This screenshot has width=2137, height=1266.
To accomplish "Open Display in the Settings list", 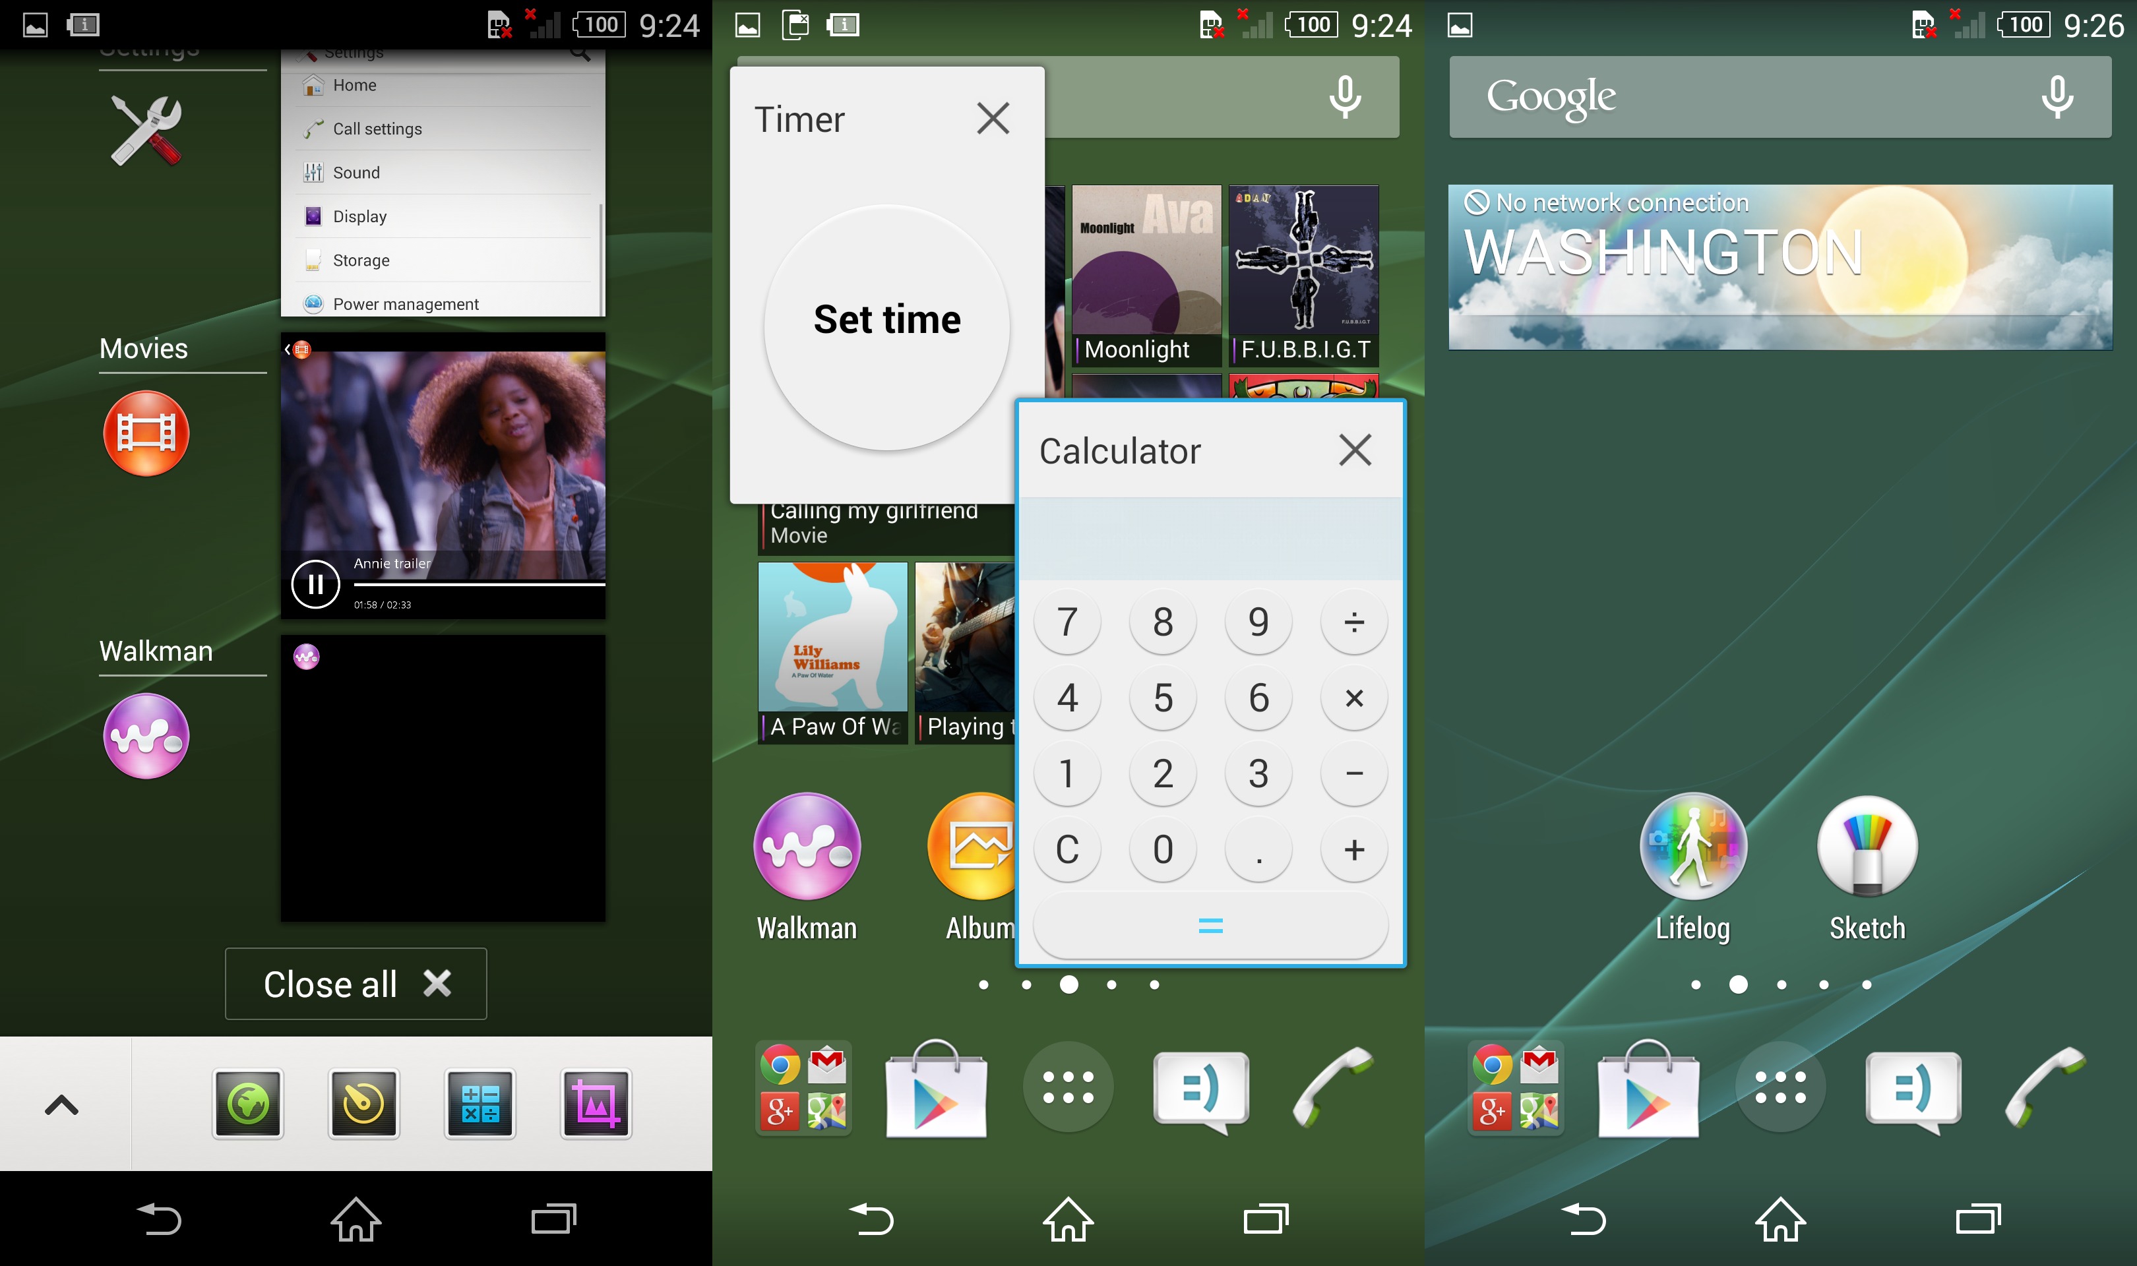I will point(443,216).
